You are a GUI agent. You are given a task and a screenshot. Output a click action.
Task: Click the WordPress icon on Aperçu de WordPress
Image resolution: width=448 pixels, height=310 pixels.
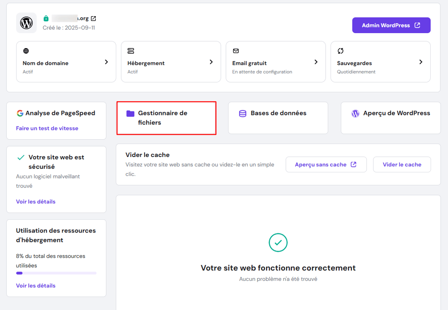[x=355, y=114]
